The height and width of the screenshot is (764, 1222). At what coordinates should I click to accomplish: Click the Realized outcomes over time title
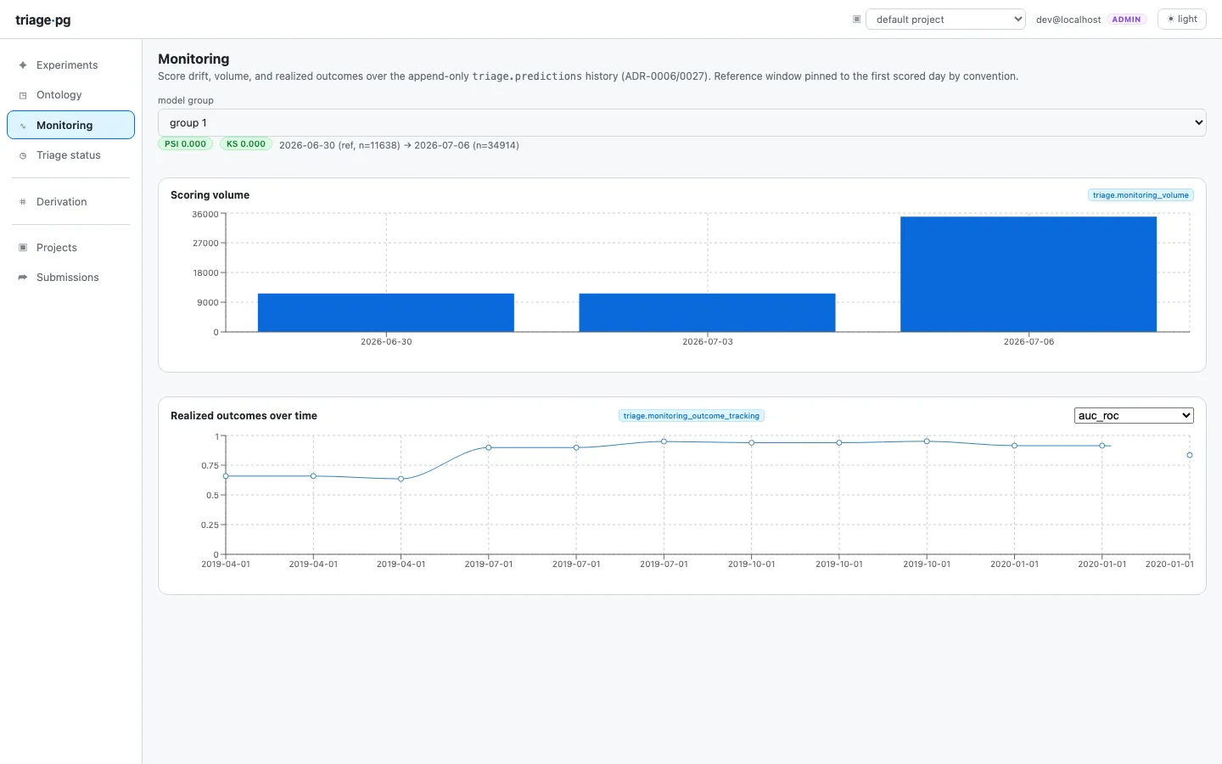[244, 416]
